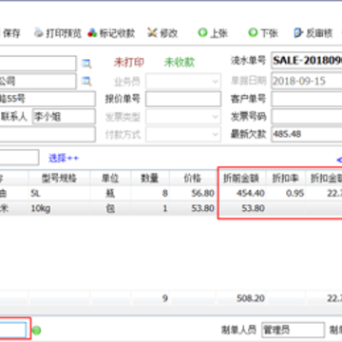This screenshot has height=342, width=342.
Task: Click the green round icon at bottom left
Action: point(37,331)
